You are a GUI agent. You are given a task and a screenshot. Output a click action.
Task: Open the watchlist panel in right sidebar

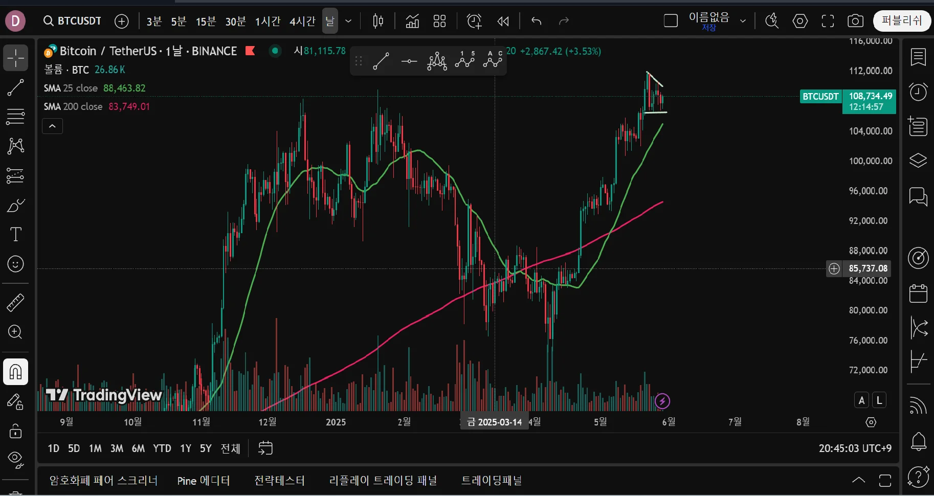(918, 57)
